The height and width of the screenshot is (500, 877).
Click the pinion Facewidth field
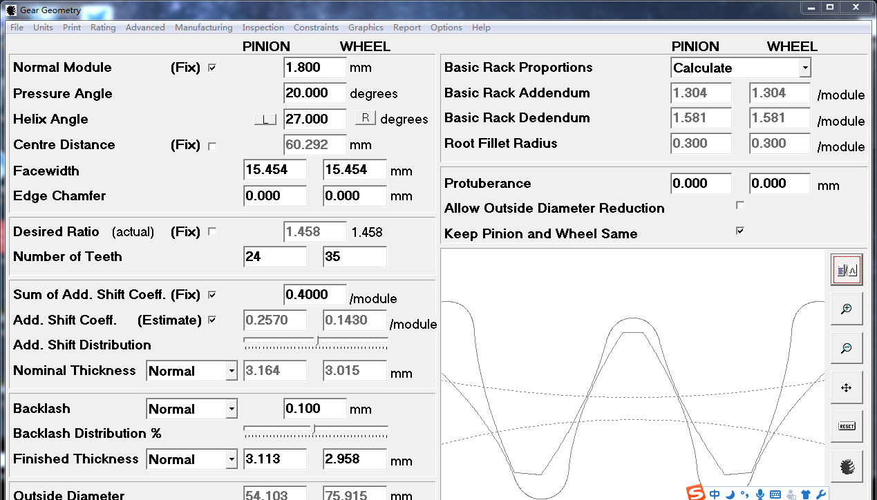275,170
